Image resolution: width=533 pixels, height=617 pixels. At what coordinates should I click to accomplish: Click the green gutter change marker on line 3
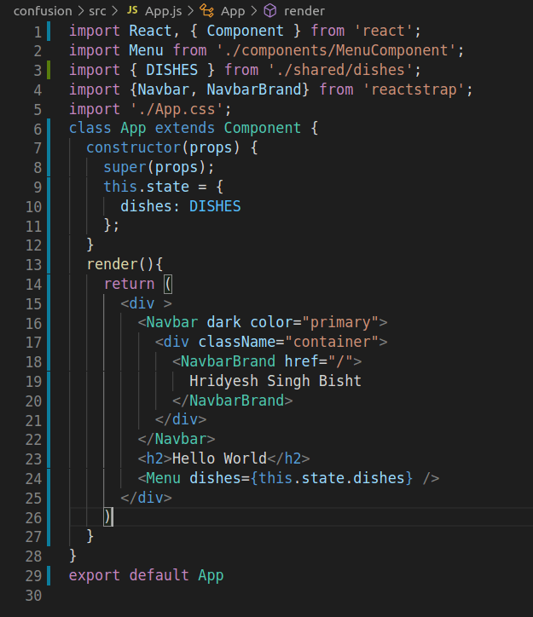click(49, 70)
